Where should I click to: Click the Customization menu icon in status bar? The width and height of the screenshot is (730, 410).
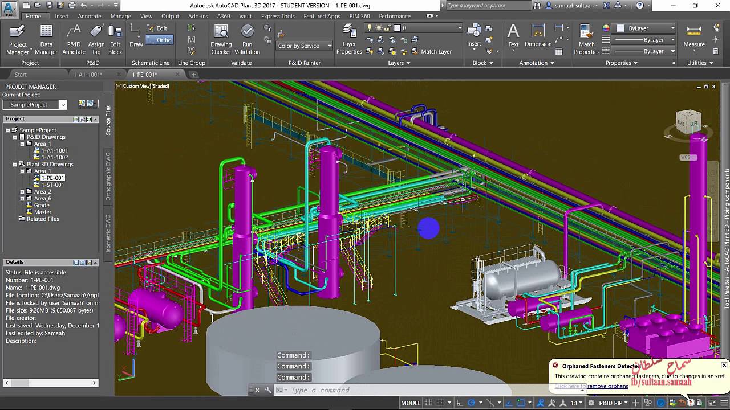tap(723, 403)
